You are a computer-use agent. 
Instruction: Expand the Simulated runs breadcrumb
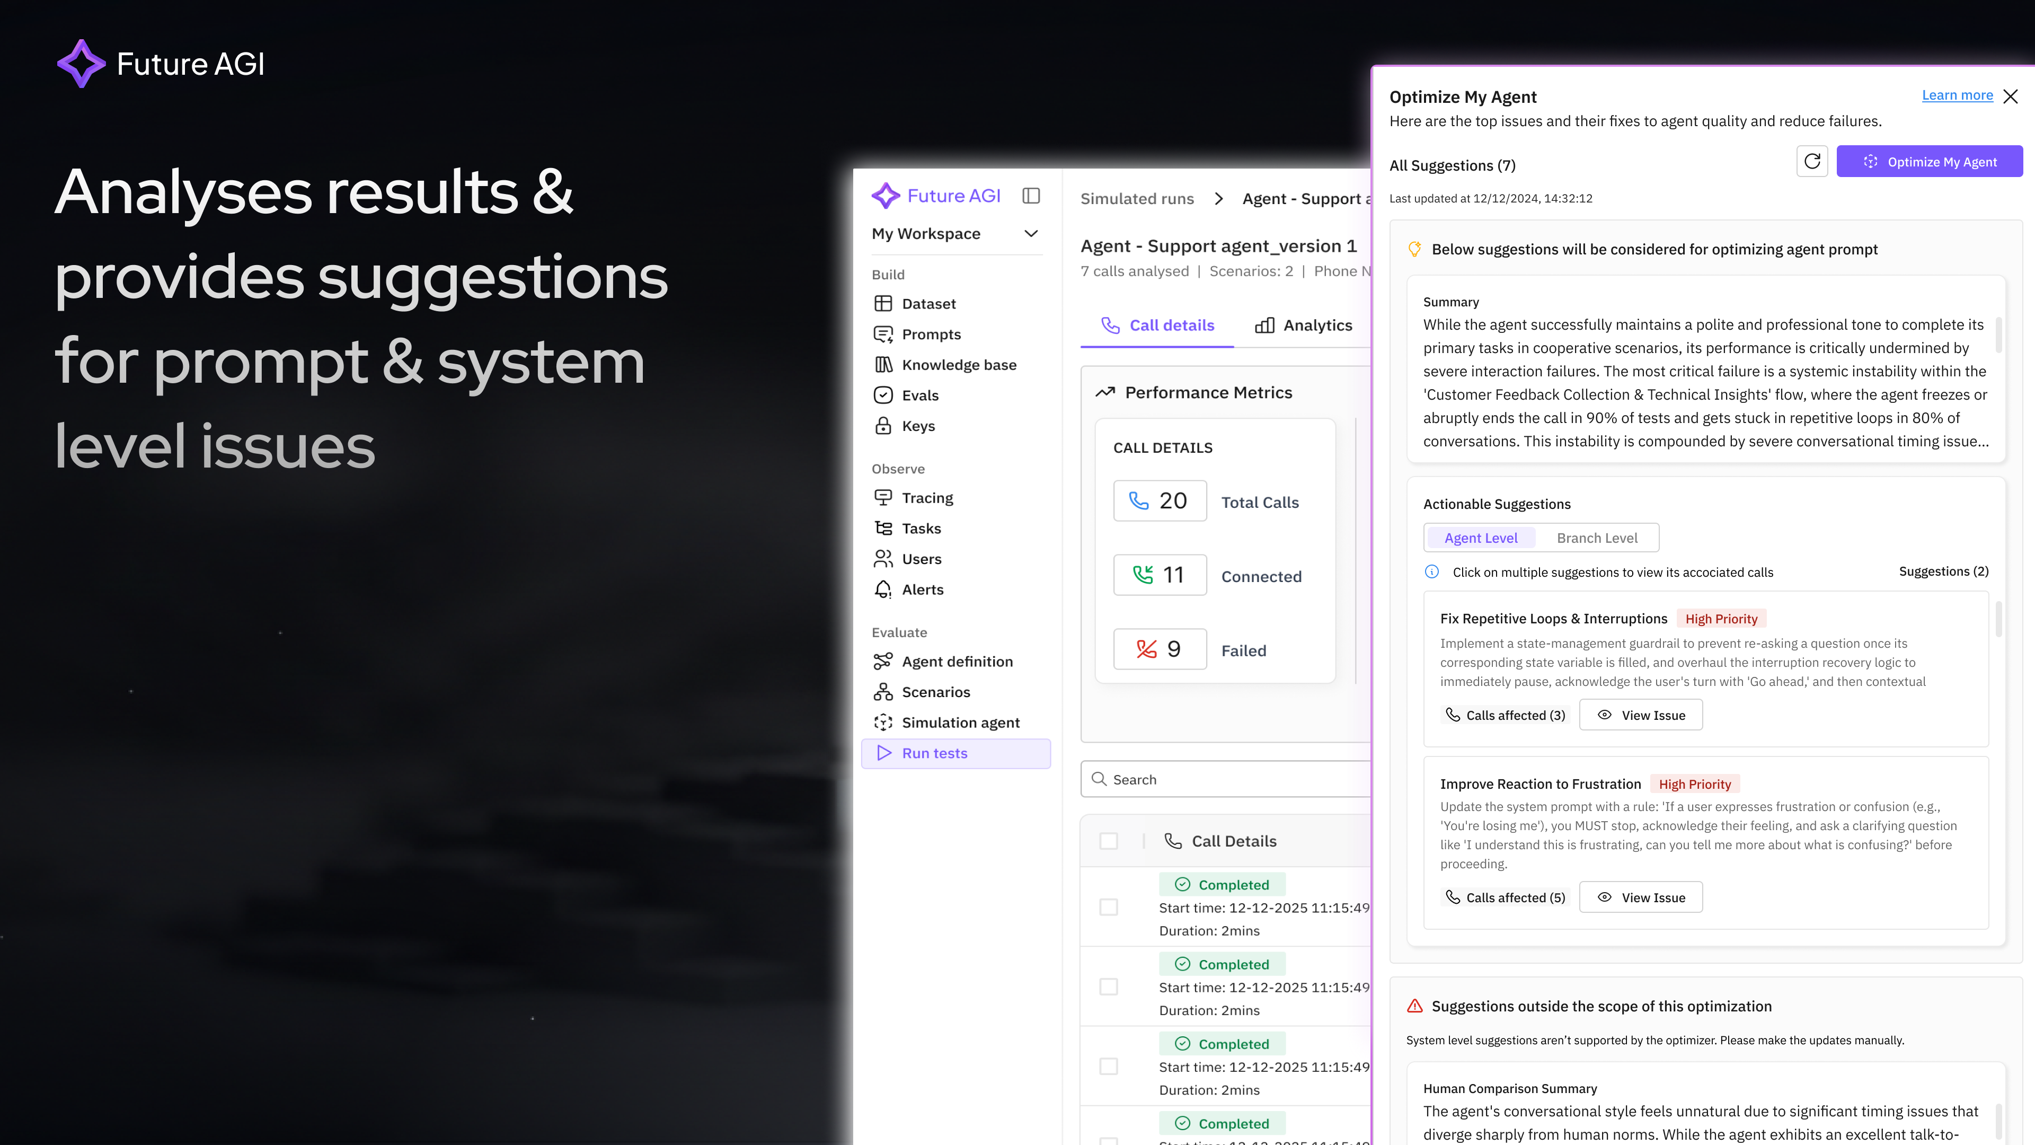coord(1137,198)
